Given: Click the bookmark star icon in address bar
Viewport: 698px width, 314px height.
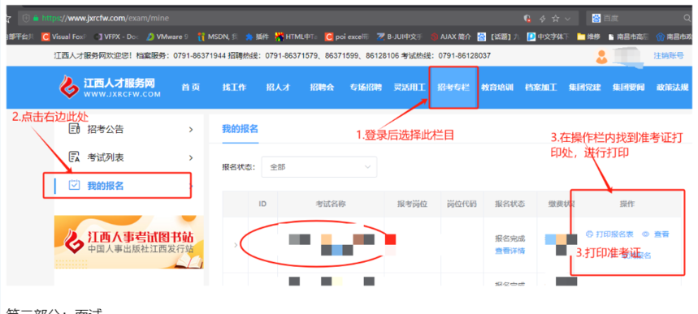Looking at the screenshot, I should [x=555, y=18].
